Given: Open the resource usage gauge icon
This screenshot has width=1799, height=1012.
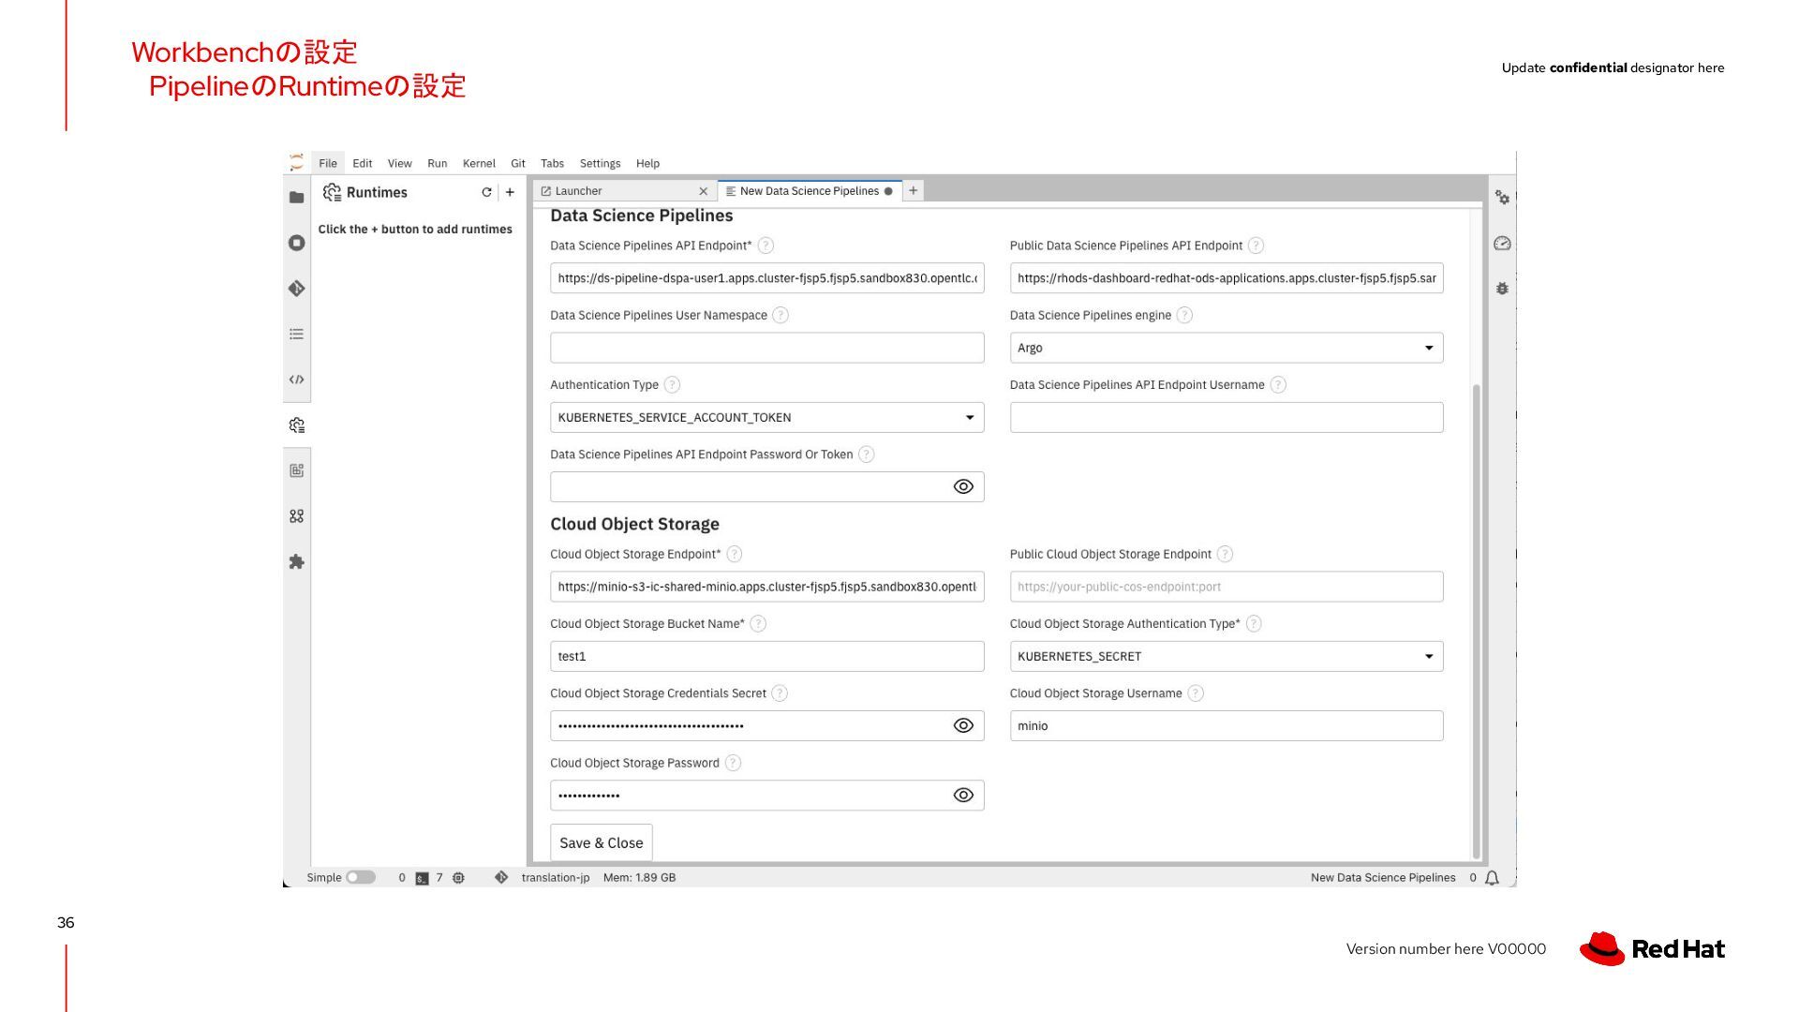Looking at the screenshot, I should pyautogui.click(x=1502, y=244).
